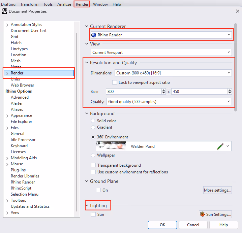The image size is (242, 233).
Task: Decrease height with the down stepper arrow
Action: tap(230, 93)
